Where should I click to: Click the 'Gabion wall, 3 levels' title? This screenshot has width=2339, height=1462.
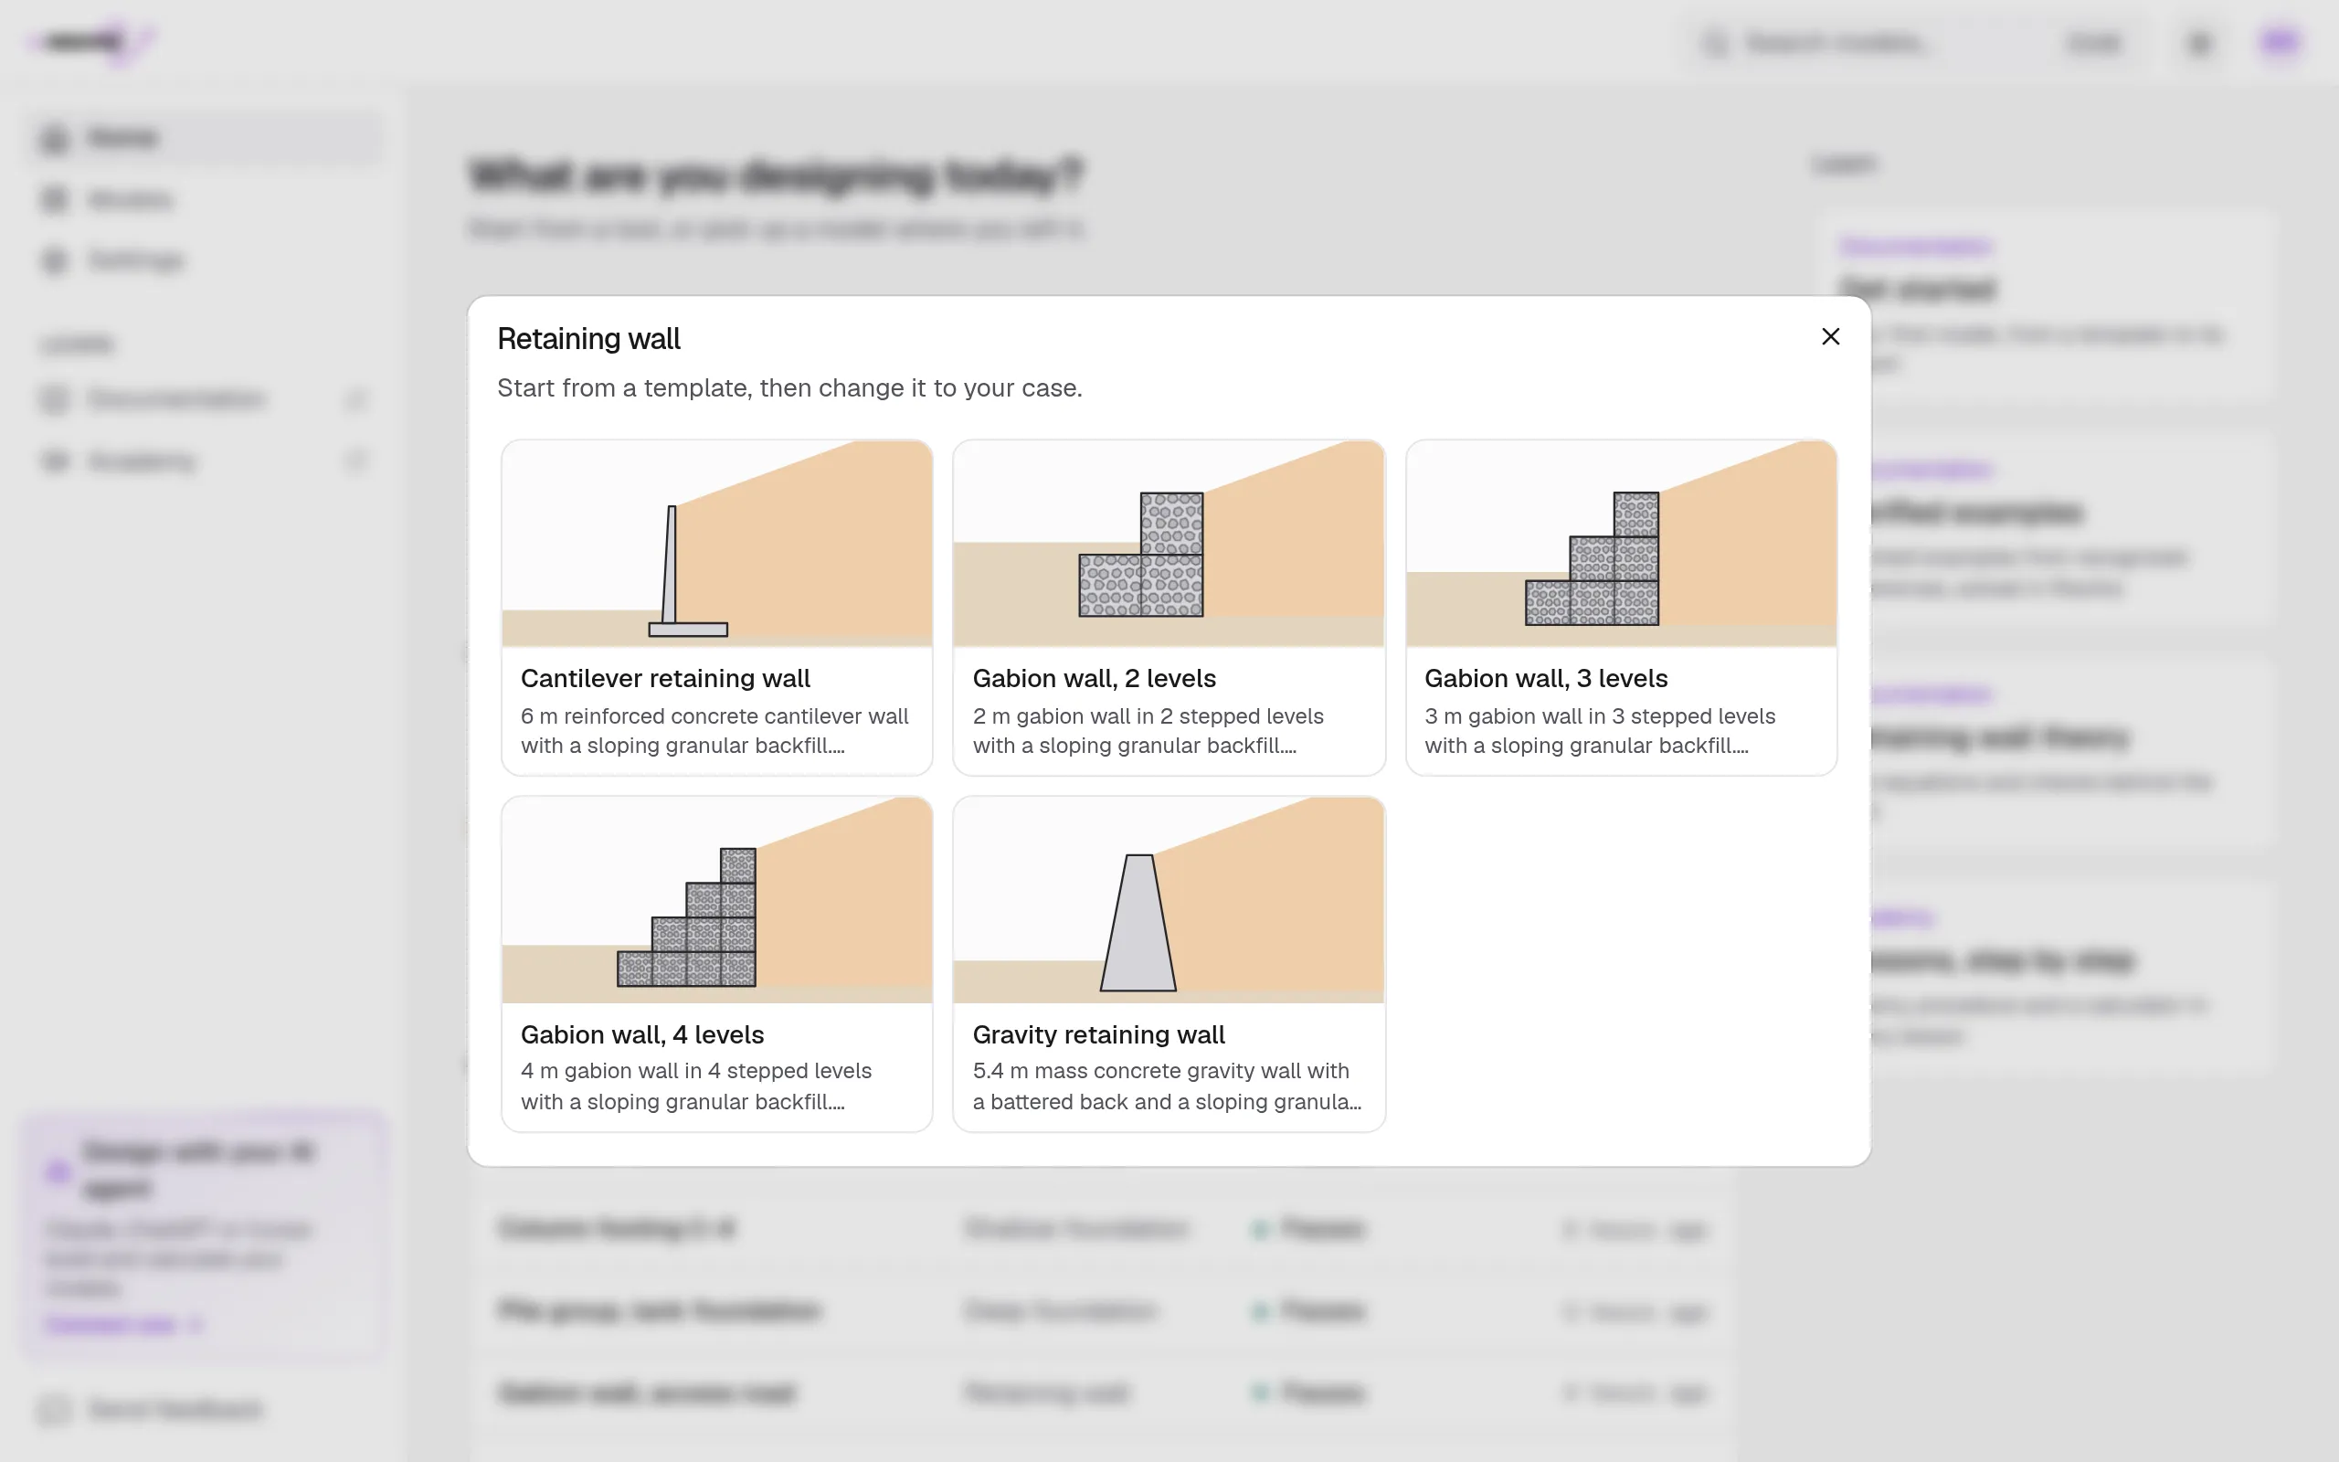coord(1546,679)
